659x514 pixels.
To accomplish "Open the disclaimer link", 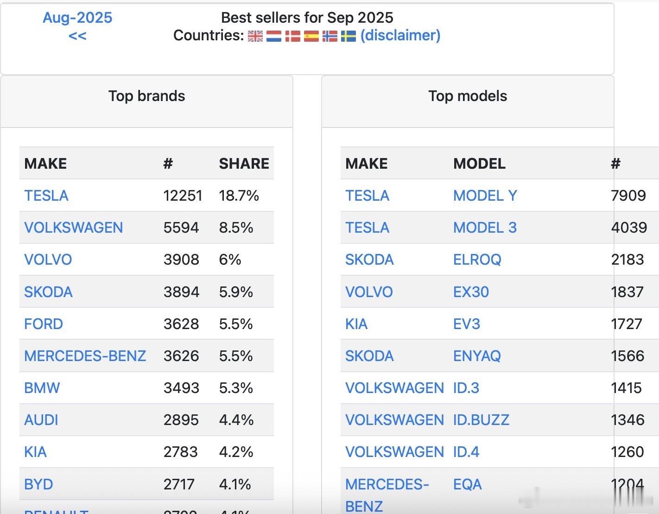I will 400,35.
